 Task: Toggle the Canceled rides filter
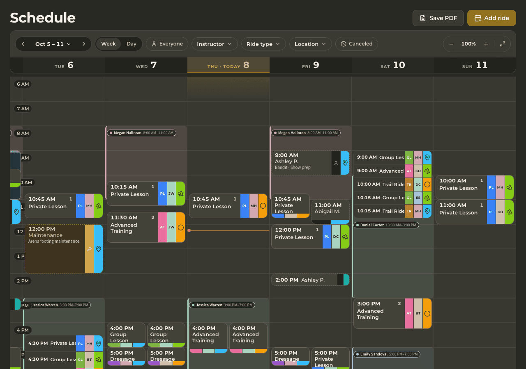(x=357, y=44)
